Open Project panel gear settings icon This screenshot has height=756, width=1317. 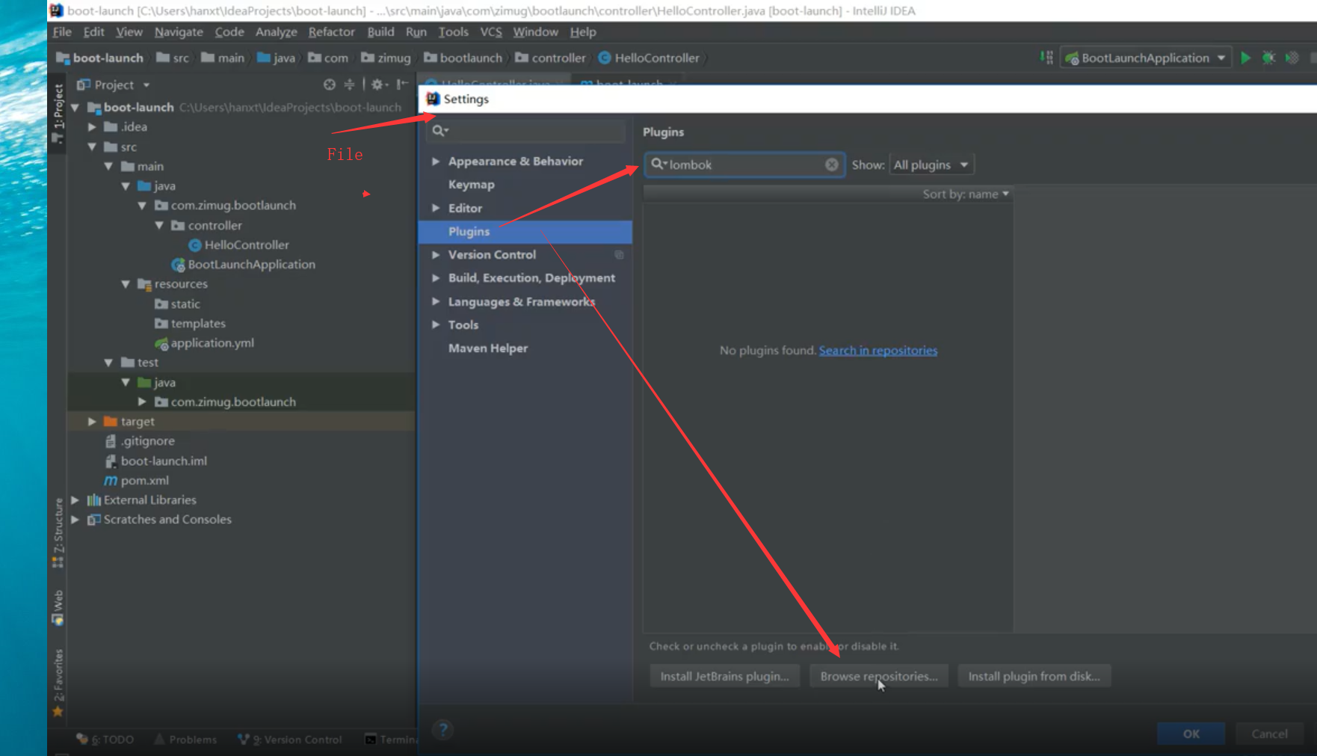pos(379,84)
